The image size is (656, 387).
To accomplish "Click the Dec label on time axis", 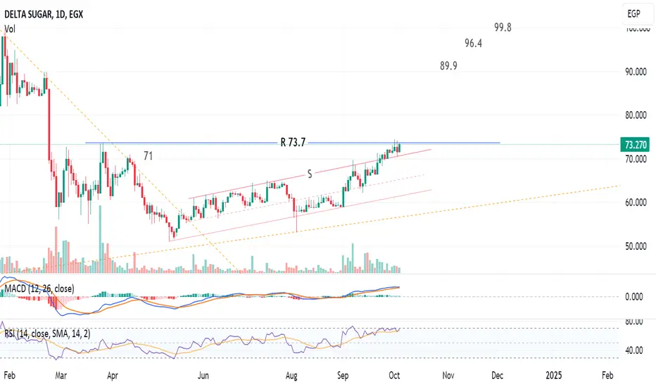I will [497, 375].
